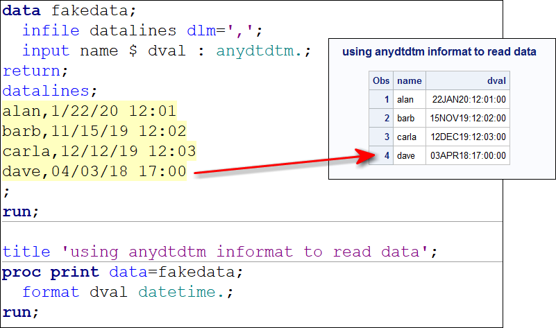Viewport: 556px width, 328px height.
Task: Click Obs number 1 in alan's row
Action: click(x=381, y=100)
